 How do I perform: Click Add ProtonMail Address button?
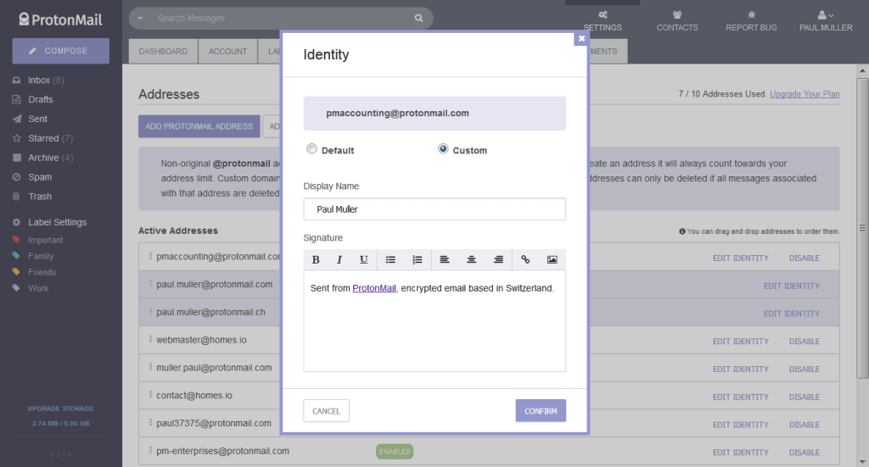[199, 126]
